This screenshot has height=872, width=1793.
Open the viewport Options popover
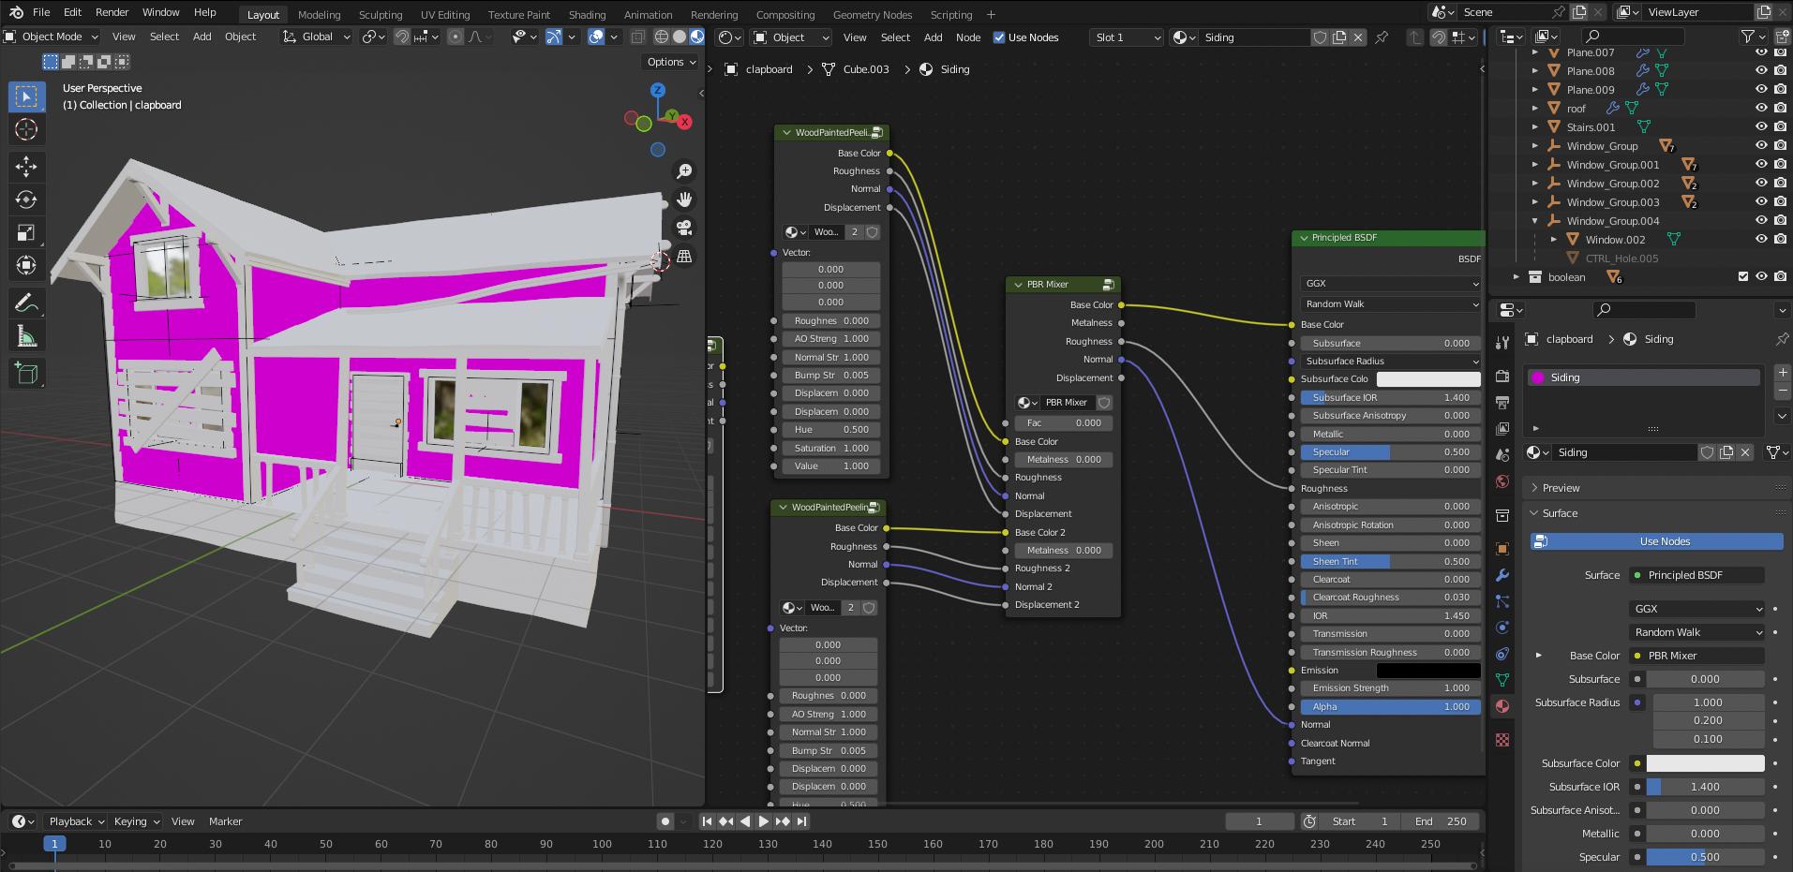coord(670,62)
